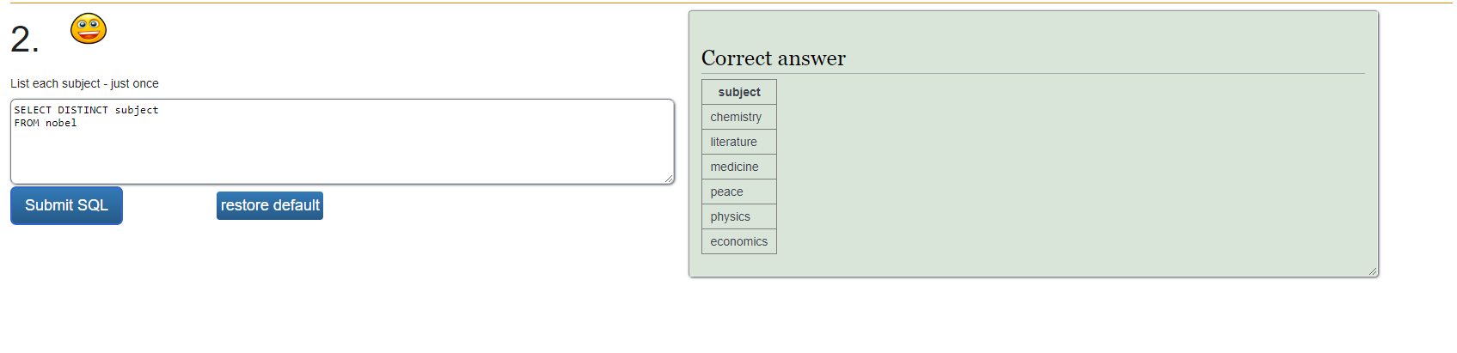This screenshot has width=1457, height=353.
Task: Select the 'literature' cell in the results table
Action: [x=739, y=142]
